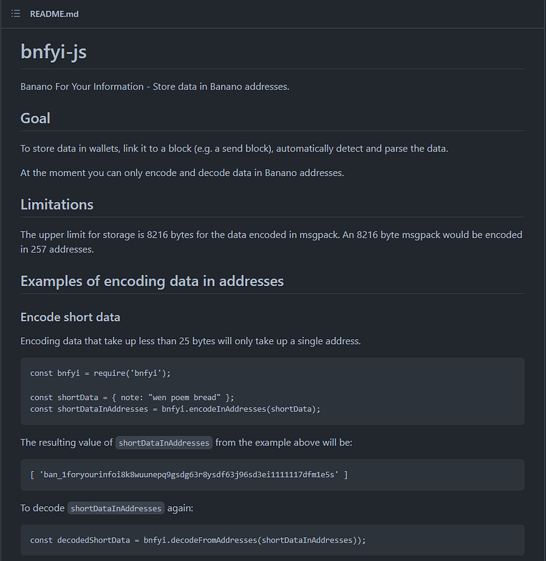The width and height of the screenshot is (546, 561).
Task: Click the paragraph about storing data in wallets
Action: pyautogui.click(x=234, y=149)
